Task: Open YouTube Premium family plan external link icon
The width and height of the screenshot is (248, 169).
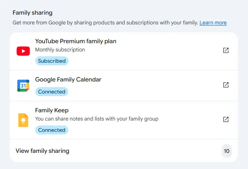Action: (x=226, y=50)
